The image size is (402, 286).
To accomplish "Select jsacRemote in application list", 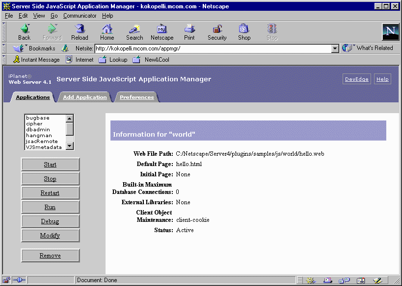I will [45, 141].
